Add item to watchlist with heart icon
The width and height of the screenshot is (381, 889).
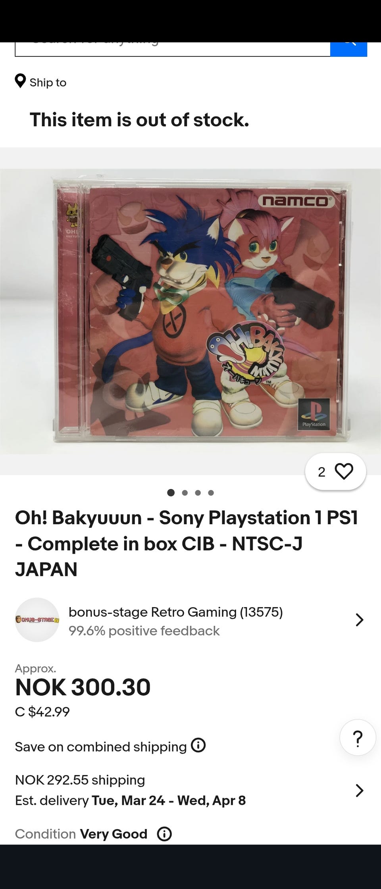(x=344, y=471)
